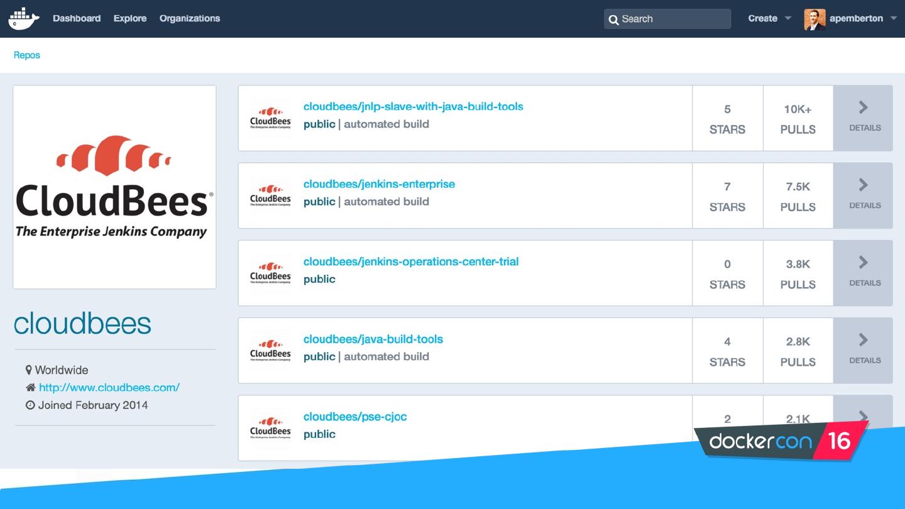The width and height of the screenshot is (905, 509).
Task: Open cloudbees/jnlp-slave-with-java-build-tools repository link
Action: (413, 107)
